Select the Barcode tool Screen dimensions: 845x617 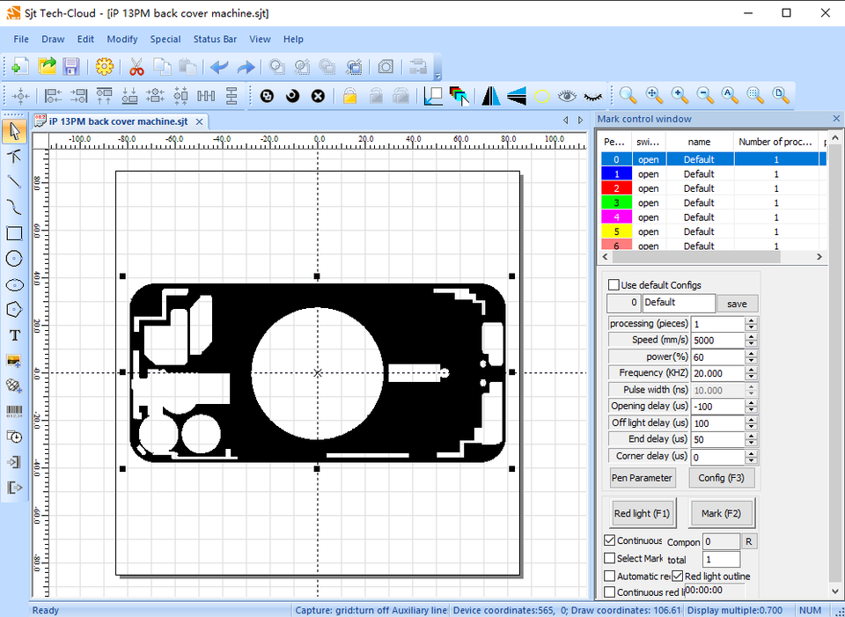[14, 411]
